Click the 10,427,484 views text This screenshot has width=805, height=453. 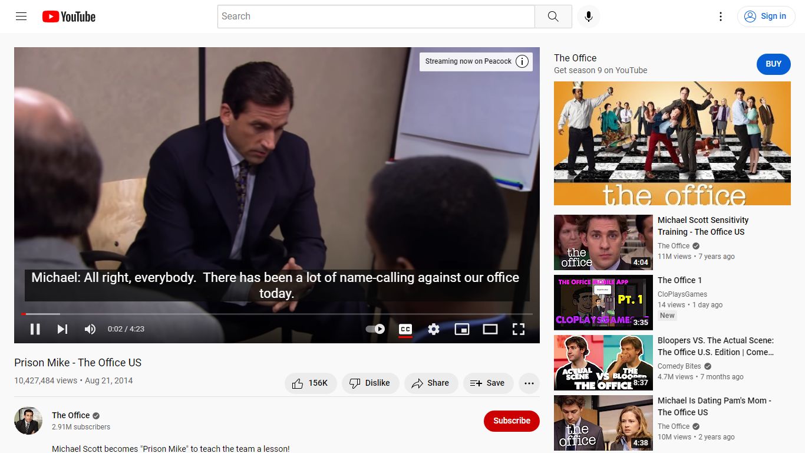pyautogui.click(x=45, y=380)
